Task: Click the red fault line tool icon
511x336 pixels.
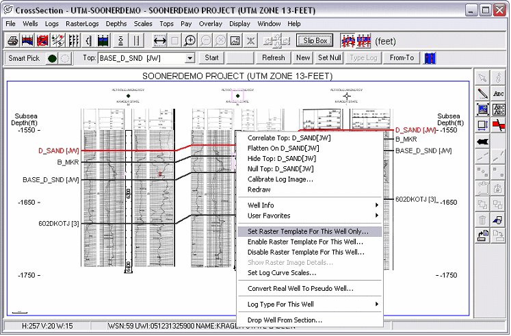Action: 498,125
